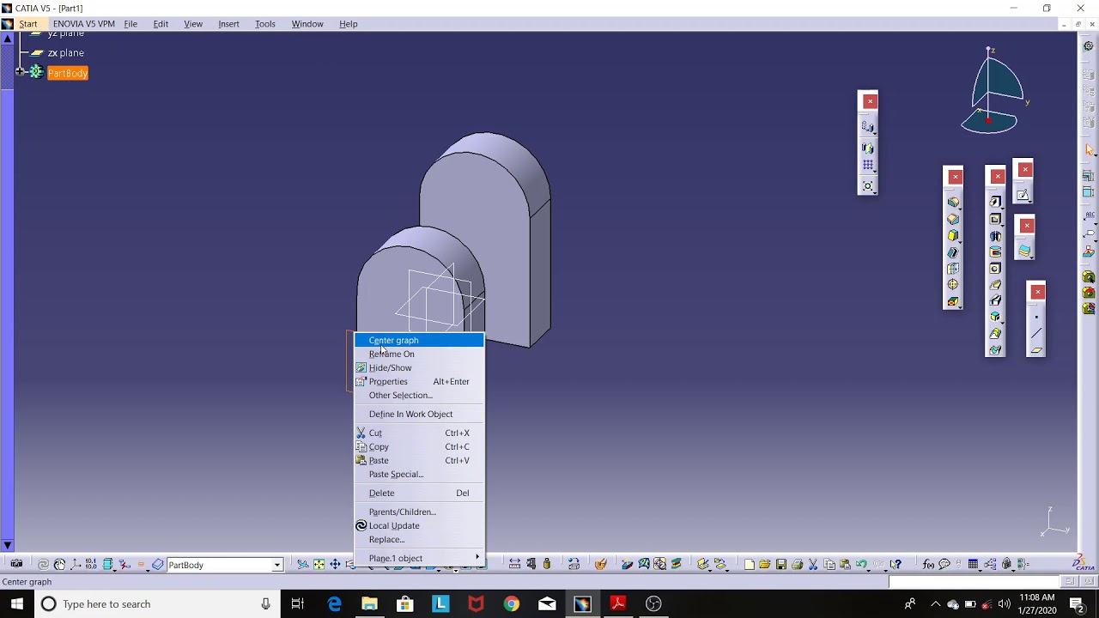Select the Pocket tool

click(x=995, y=219)
